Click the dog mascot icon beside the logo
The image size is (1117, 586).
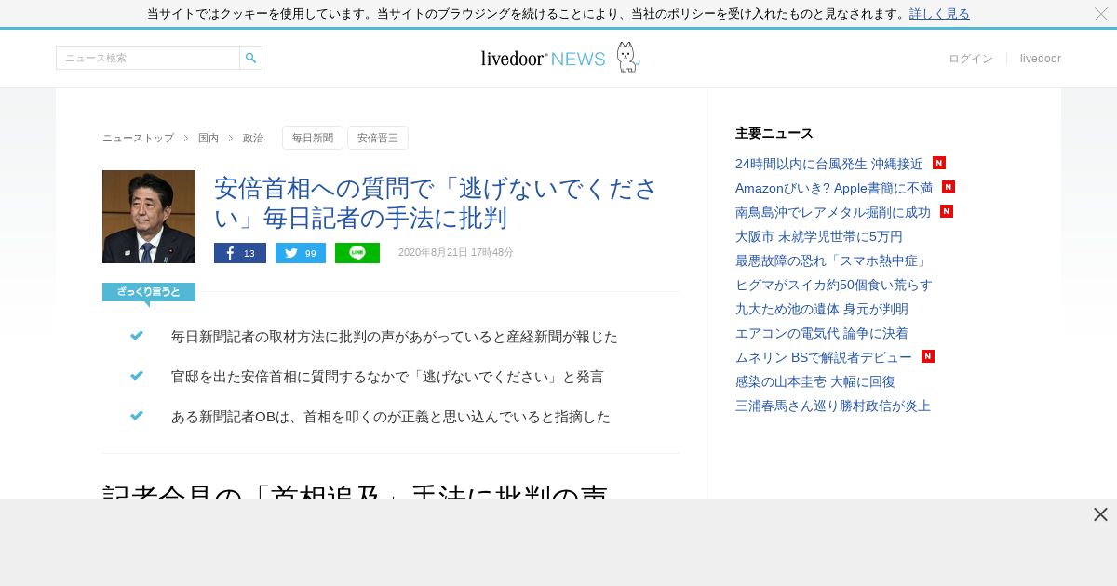point(628,58)
